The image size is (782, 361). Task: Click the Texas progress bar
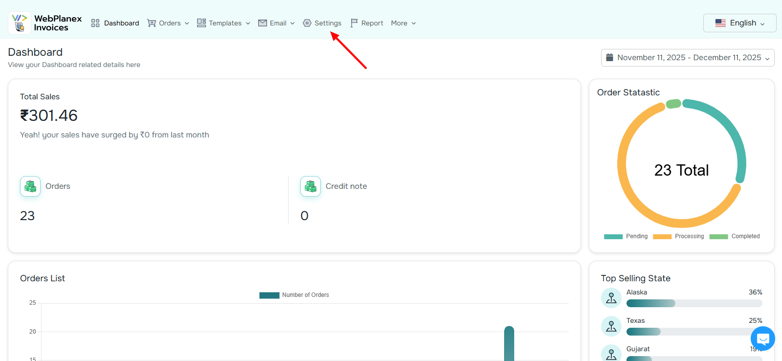[694, 332]
